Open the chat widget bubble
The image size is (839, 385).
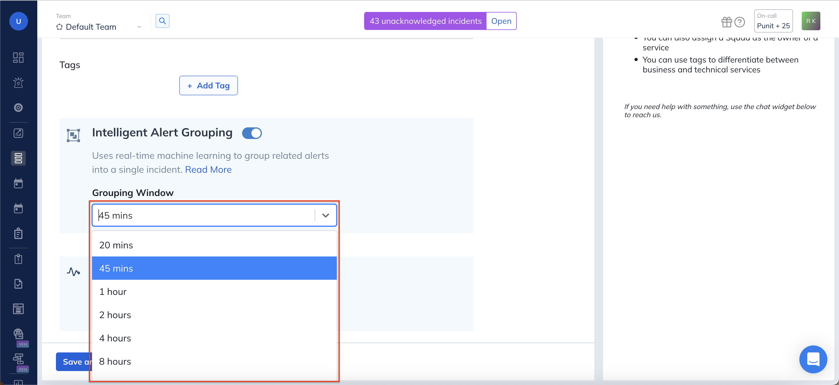[x=813, y=359]
